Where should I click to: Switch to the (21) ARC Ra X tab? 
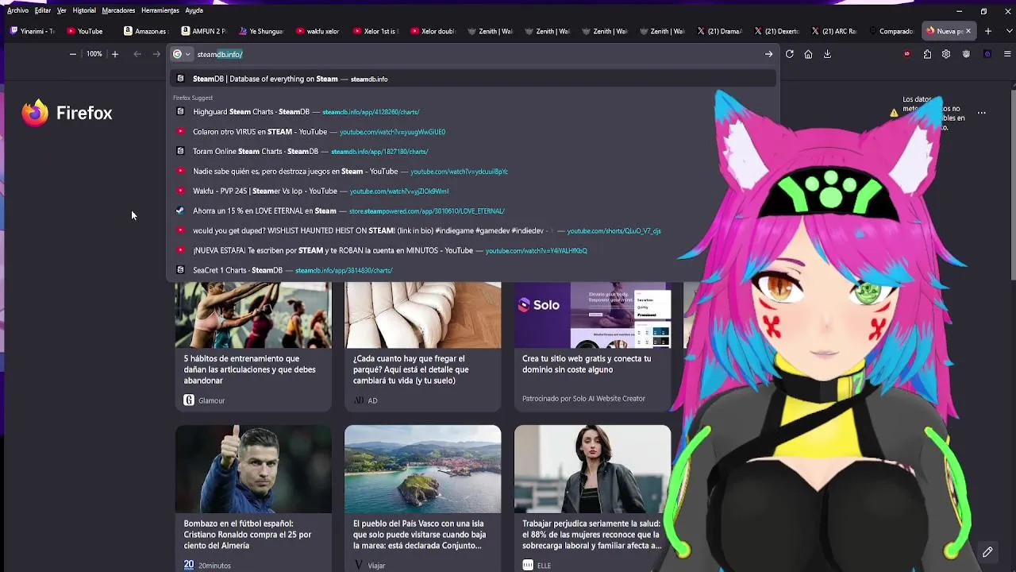(833, 31)
